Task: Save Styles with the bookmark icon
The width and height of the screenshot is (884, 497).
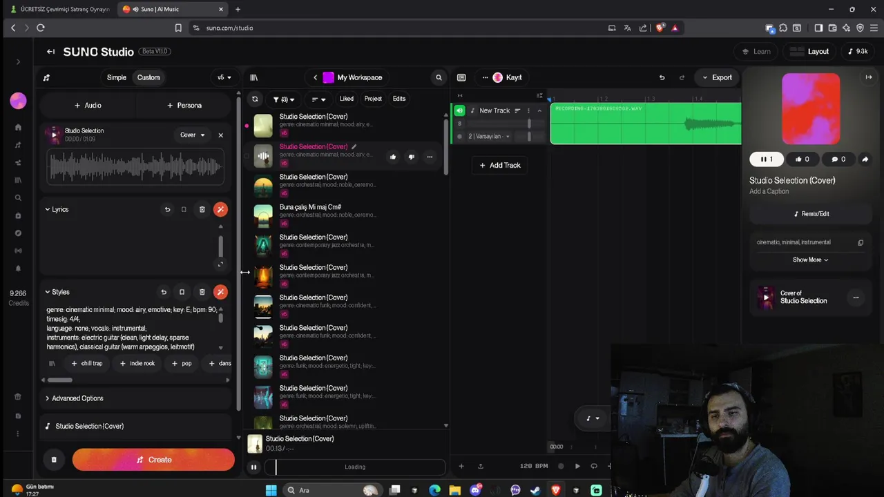Action: (182, 292)
